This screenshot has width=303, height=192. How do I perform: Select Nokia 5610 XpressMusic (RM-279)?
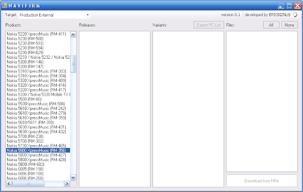pos(38,113)
